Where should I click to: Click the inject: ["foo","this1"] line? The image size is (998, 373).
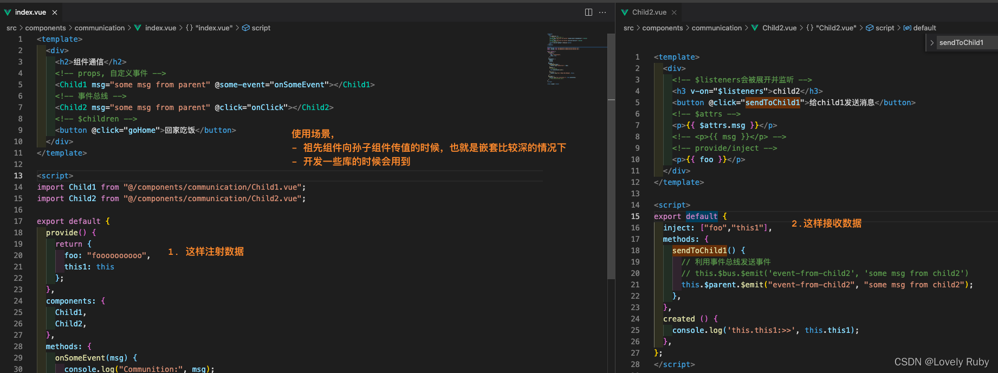717,228
